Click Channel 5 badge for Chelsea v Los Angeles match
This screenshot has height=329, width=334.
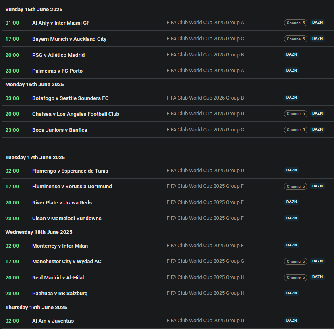tap(295, 114)
